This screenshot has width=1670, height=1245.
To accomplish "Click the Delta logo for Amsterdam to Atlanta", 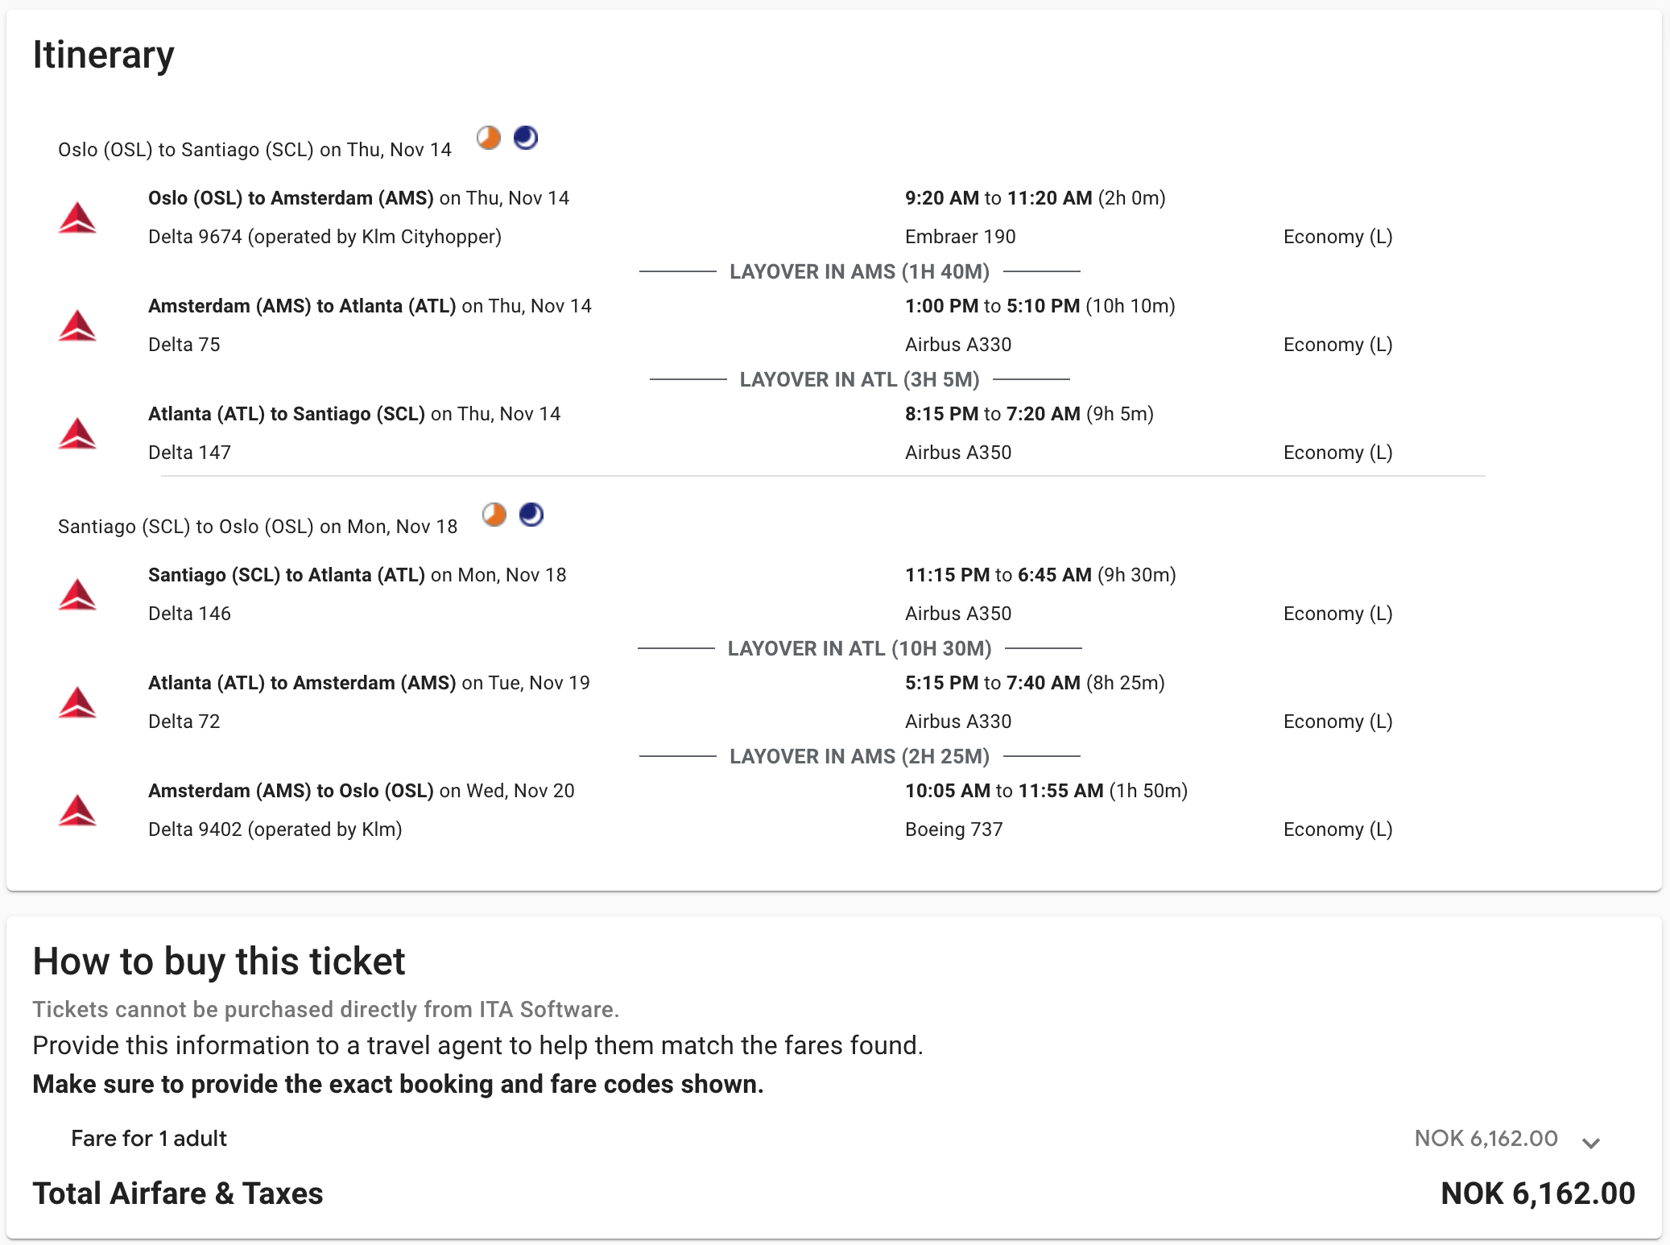I will pos(77,325).
